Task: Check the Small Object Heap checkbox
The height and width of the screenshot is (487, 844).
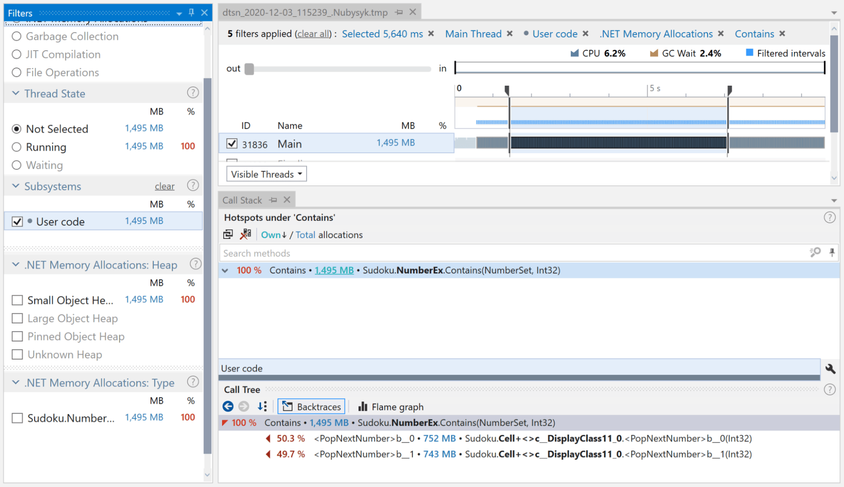Action: [x=17, y=300]
